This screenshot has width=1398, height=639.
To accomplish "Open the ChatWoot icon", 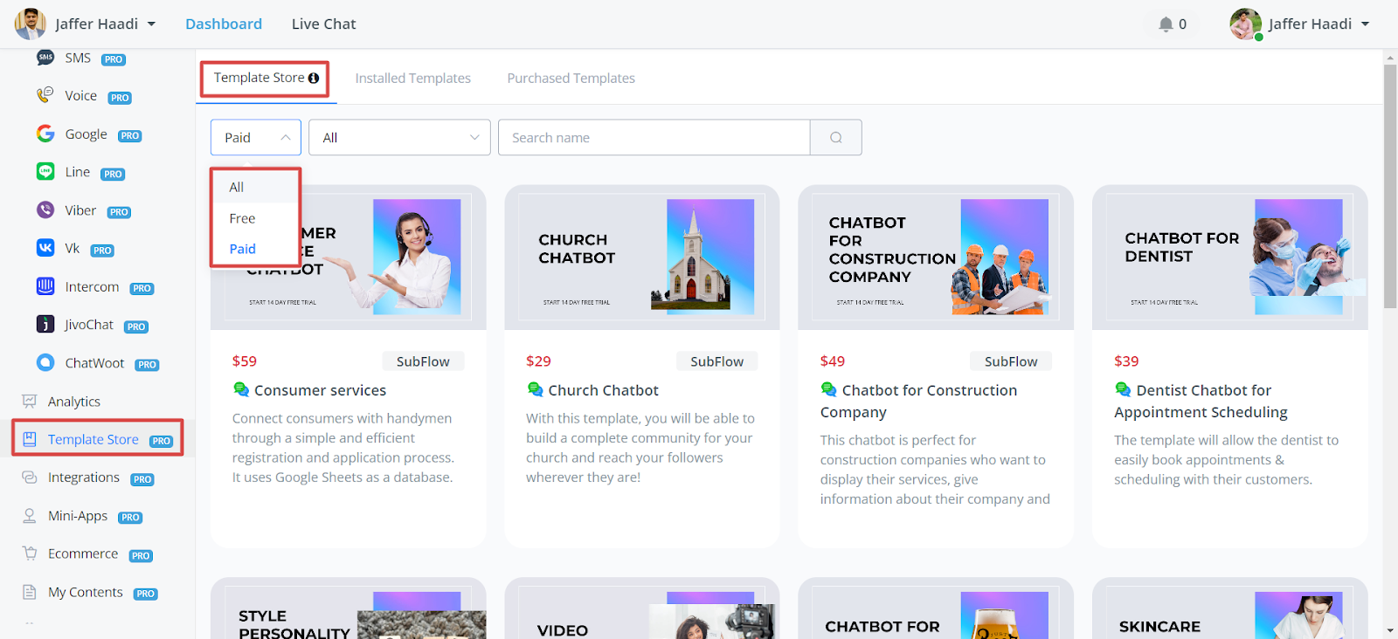I will [x=45, y=362].
